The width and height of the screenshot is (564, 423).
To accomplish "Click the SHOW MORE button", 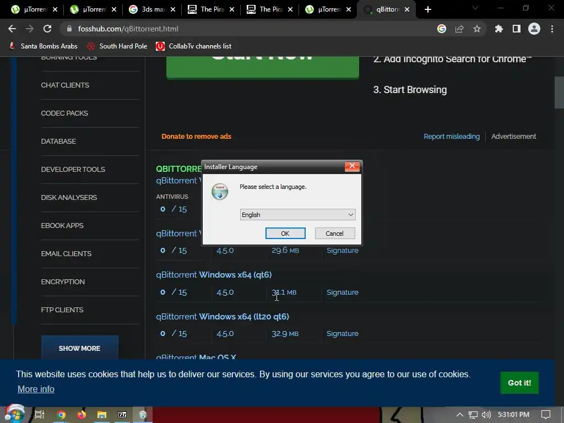I will 79,348.
